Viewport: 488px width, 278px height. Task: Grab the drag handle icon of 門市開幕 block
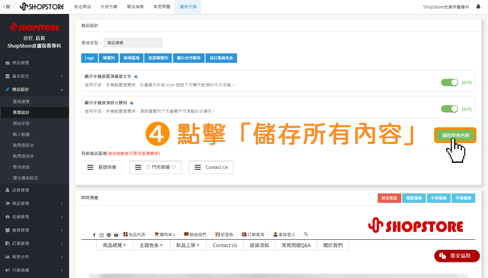pos(138,167)
